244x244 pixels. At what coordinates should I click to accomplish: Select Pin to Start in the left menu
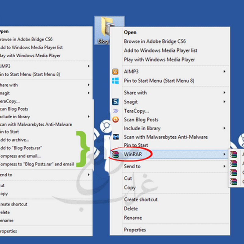coord(9,132)
